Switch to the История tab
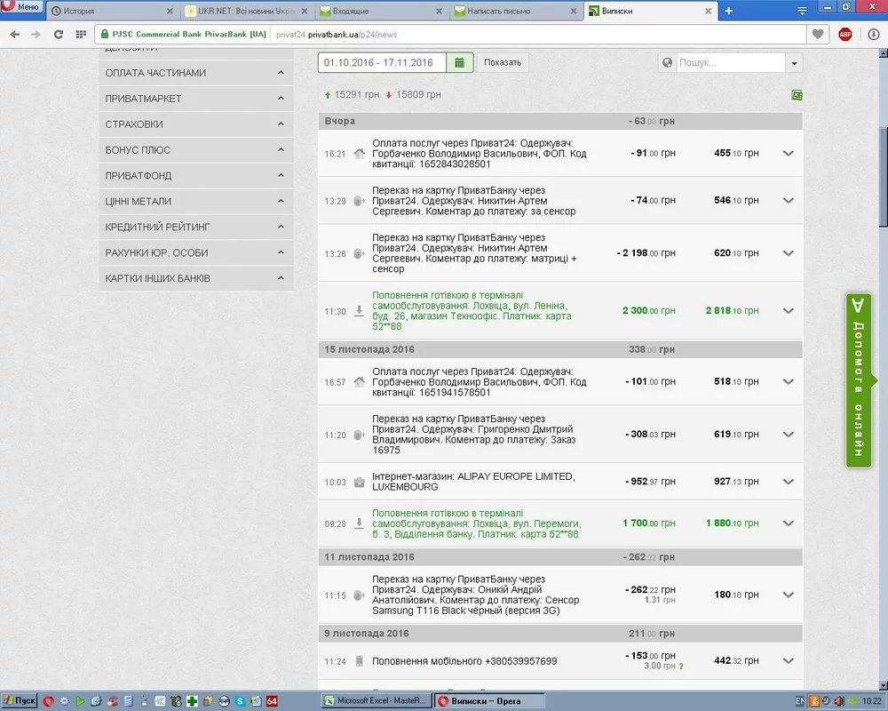The width and height of the screenshot is (888, 711). 112,11
